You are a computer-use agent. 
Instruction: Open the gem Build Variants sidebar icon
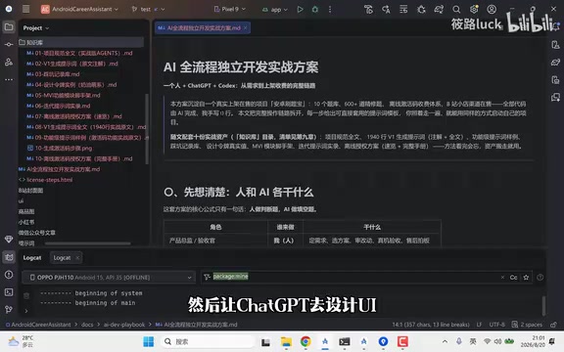[x=9, y=240]
